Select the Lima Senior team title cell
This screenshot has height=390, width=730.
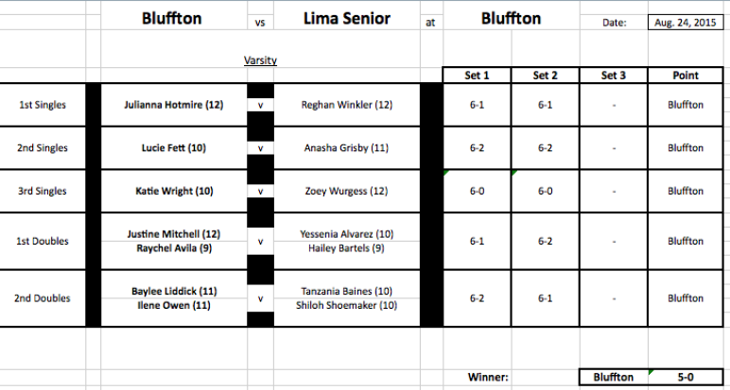pyautogui.click(x=347, y=19)
